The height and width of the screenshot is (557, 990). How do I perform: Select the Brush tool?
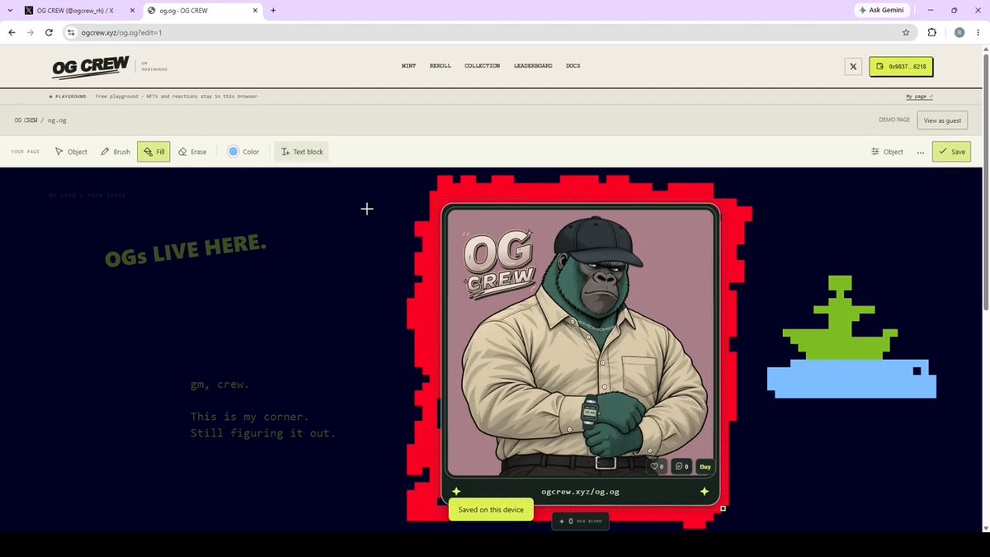(115, 152)
